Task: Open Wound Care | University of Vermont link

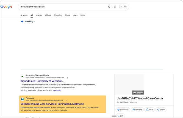Action: point(42,81)
